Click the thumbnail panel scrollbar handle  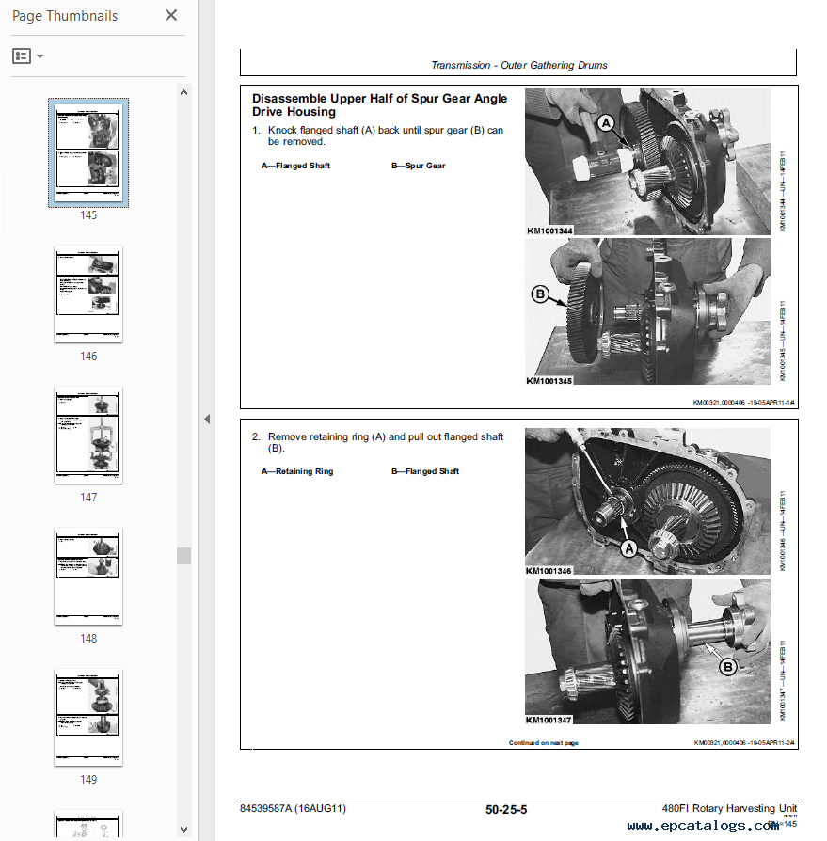coord(184,556)
